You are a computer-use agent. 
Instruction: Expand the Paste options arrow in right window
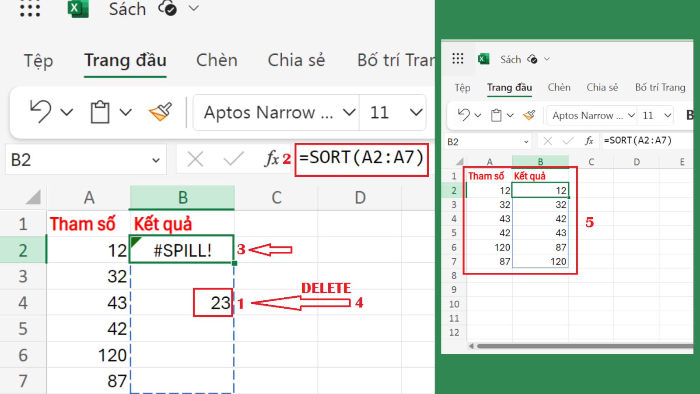[510, 116]
